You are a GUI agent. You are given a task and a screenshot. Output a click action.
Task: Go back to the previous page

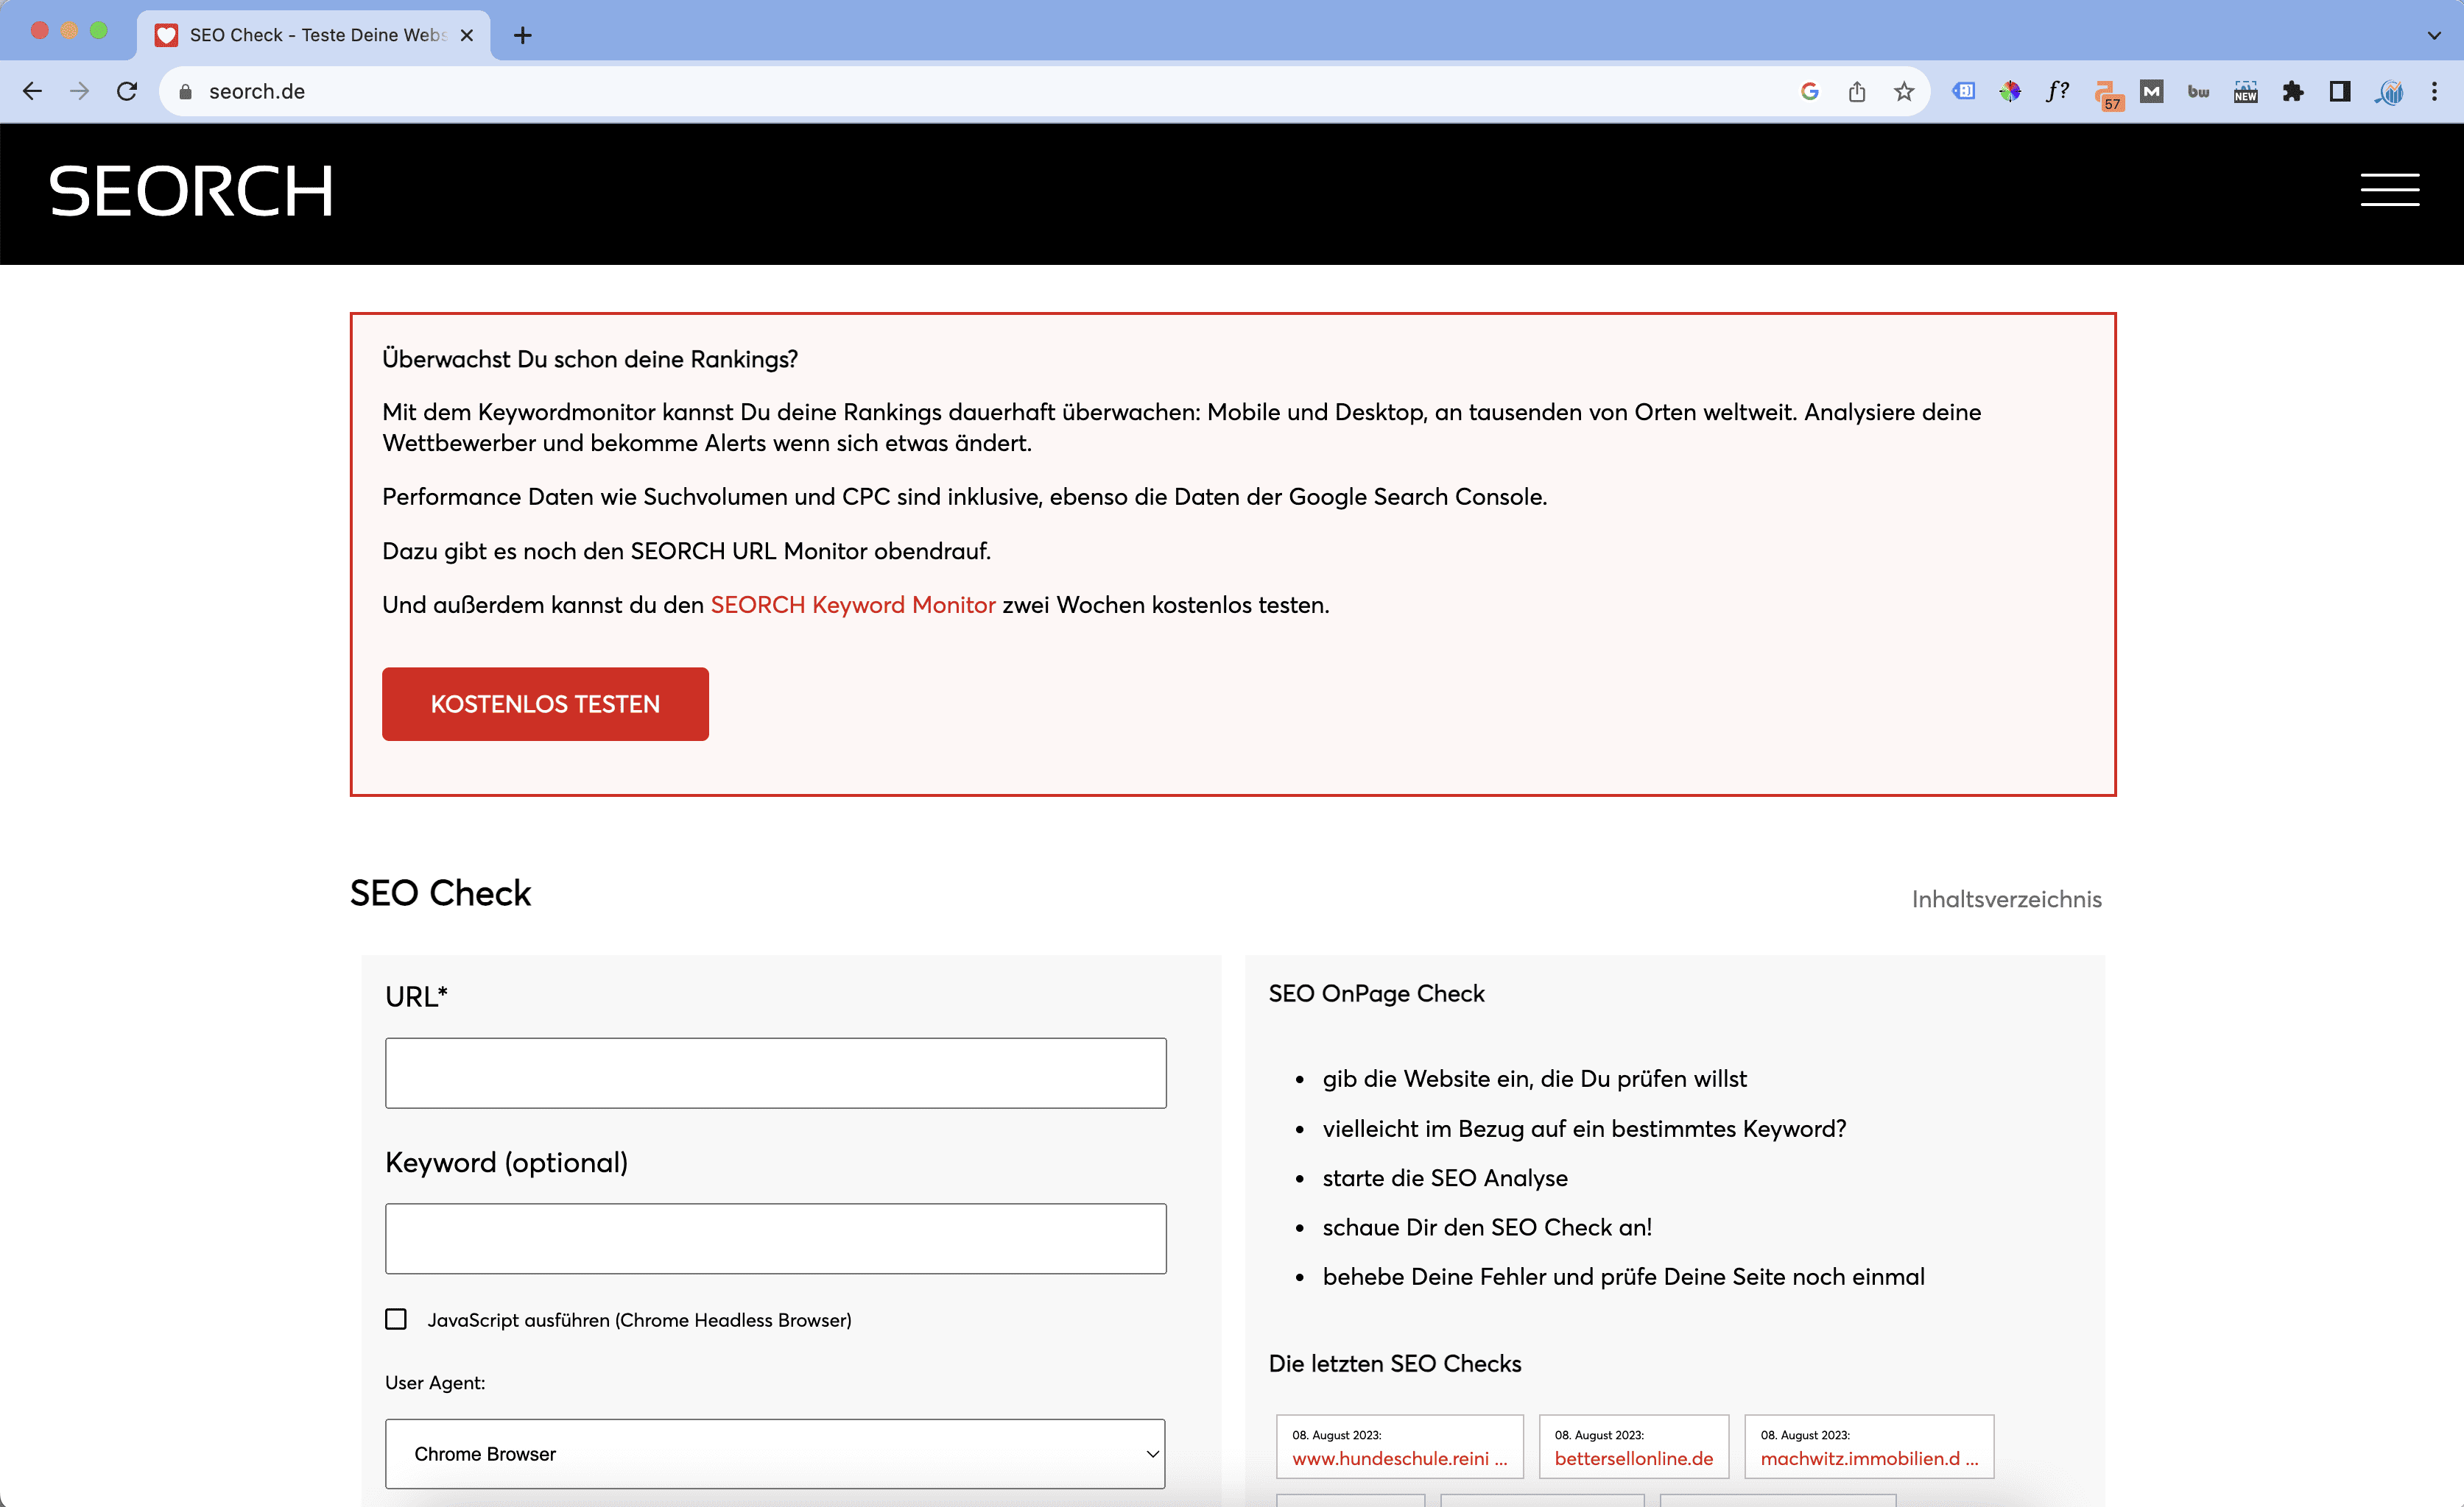32,92
